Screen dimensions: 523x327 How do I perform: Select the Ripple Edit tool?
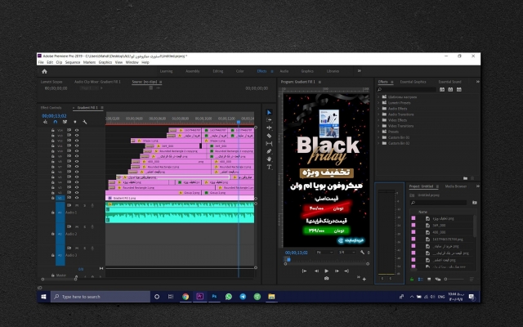tap(269, 128)
